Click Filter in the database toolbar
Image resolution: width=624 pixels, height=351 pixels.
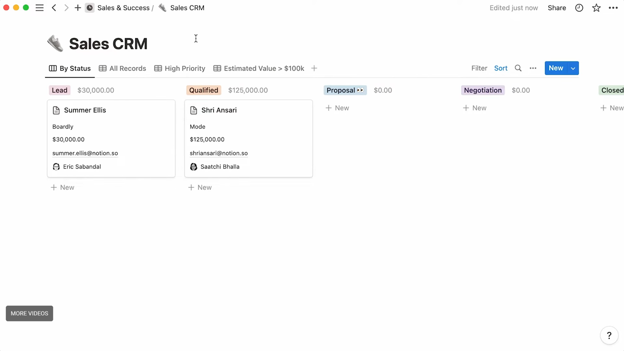[x=479, y=68]
